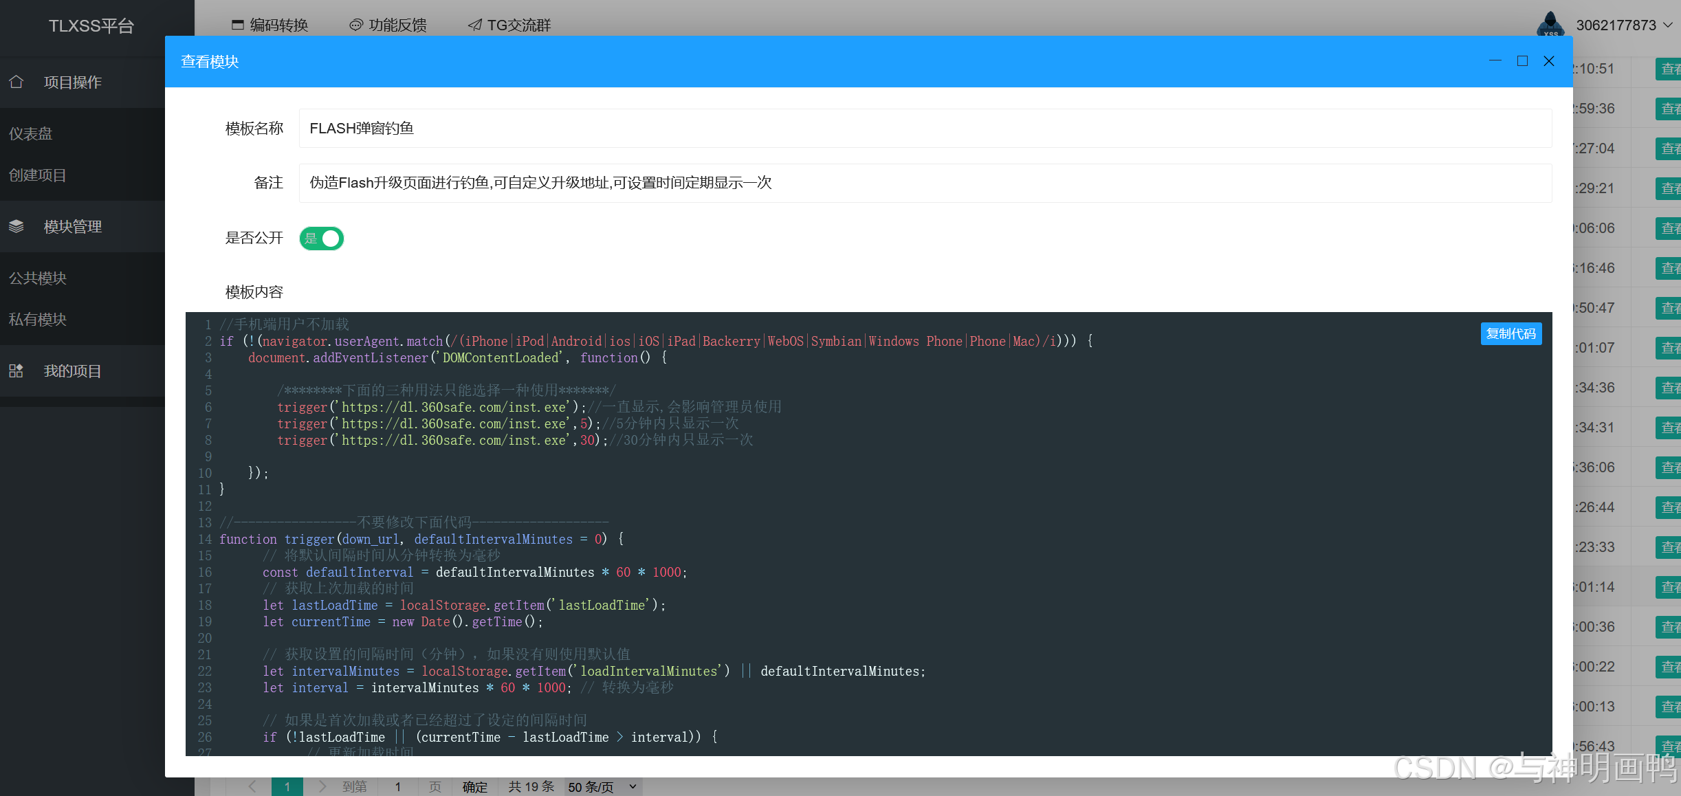Click the layers icon beside 模块管理
1681x796 pixels.
click(x=17, y=226)
